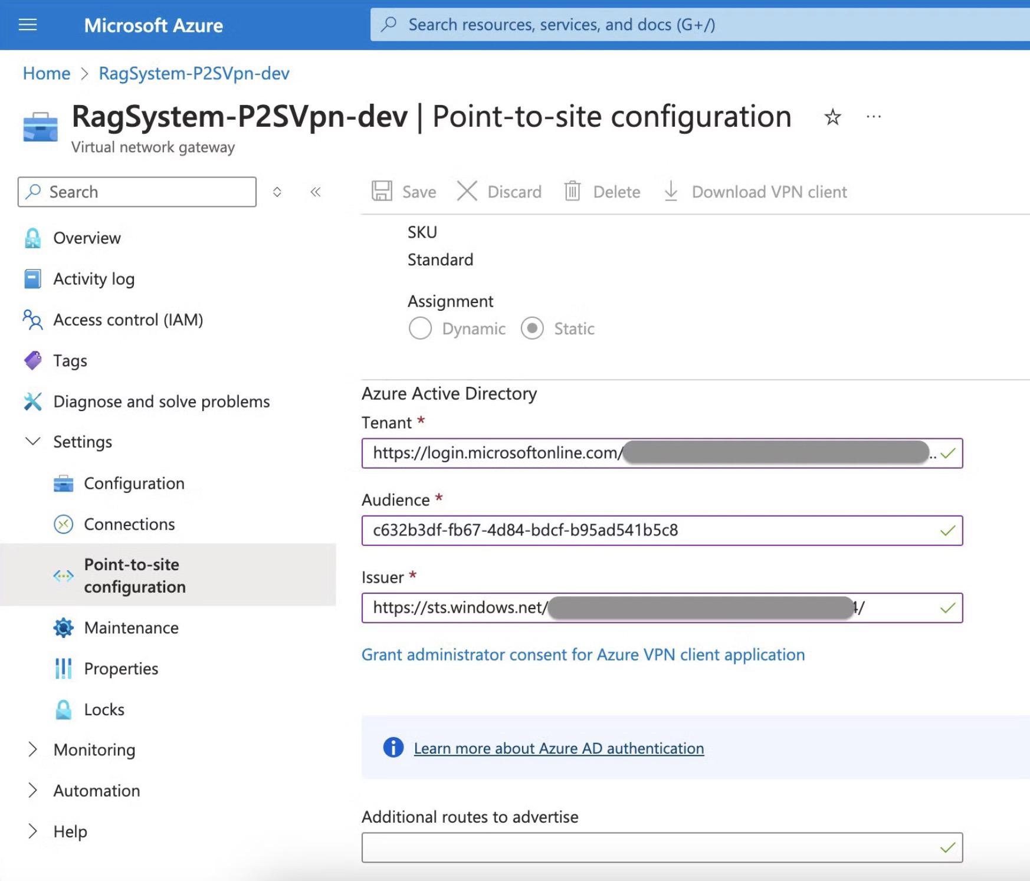Screen dimensions: 1030x881
Task: Click the Configuration briefcase icon
Action: click(64, 484)
